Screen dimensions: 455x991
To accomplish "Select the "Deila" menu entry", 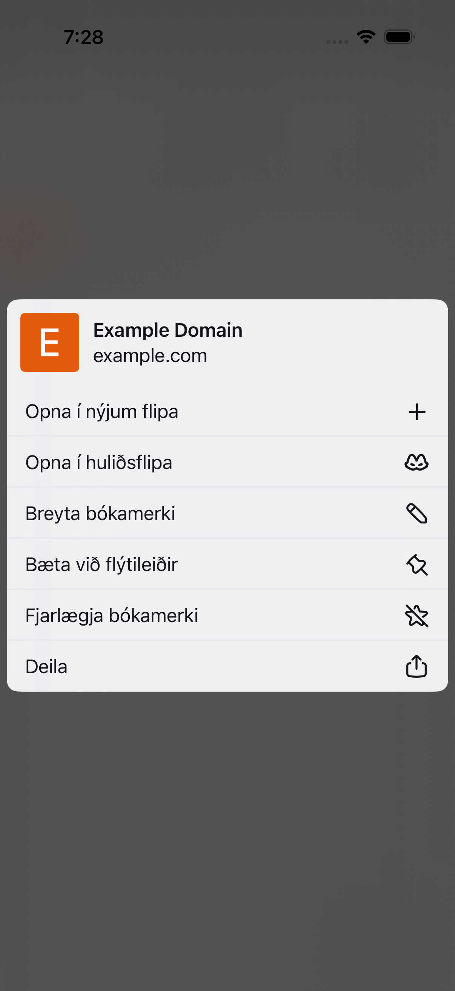I will [x=227, y=666].
